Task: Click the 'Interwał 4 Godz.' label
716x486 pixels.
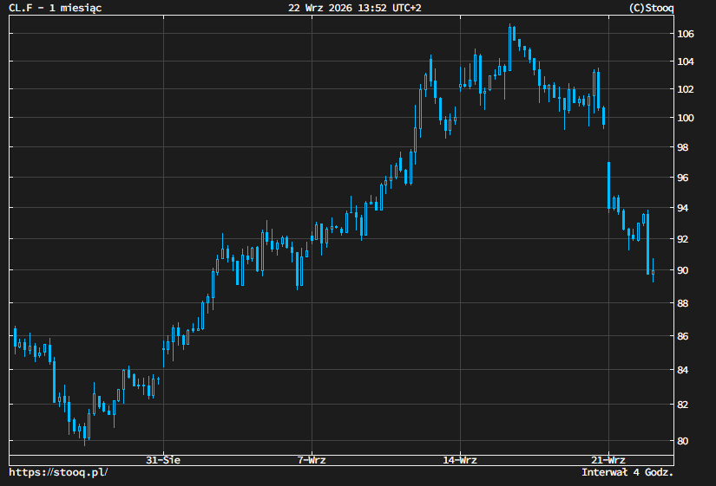Action: tap(627, 472)
